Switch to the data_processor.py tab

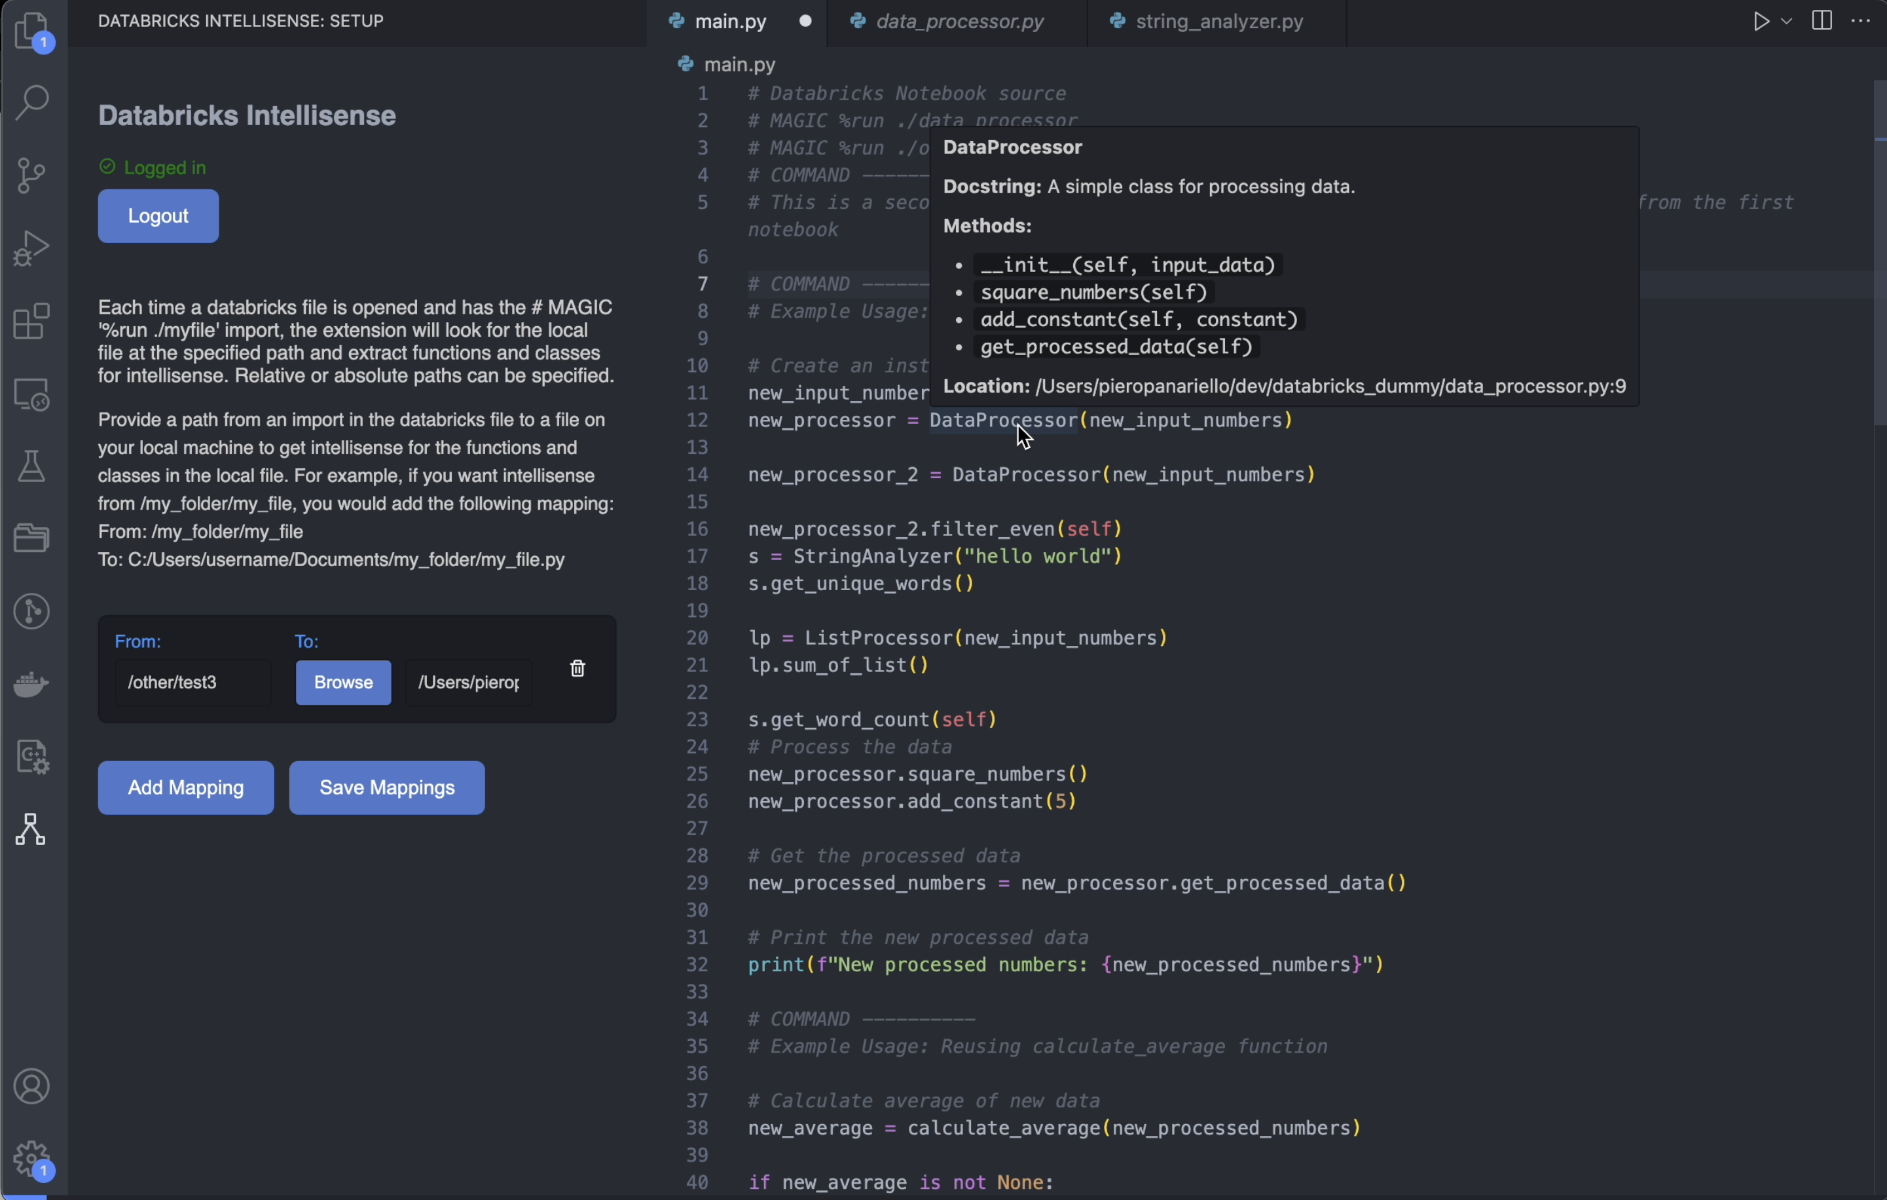957,22
